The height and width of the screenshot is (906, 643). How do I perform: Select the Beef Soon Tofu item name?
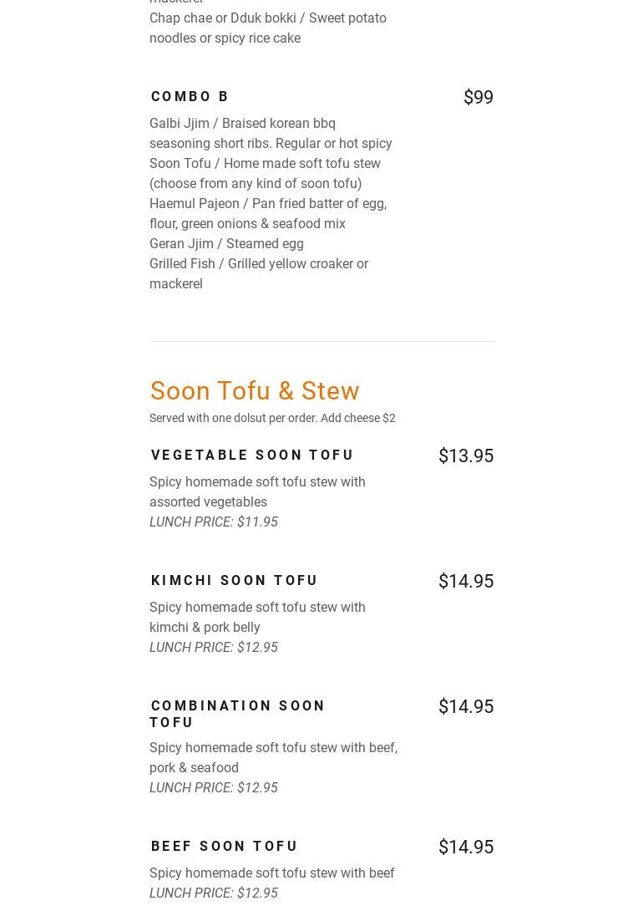point(225,846)
